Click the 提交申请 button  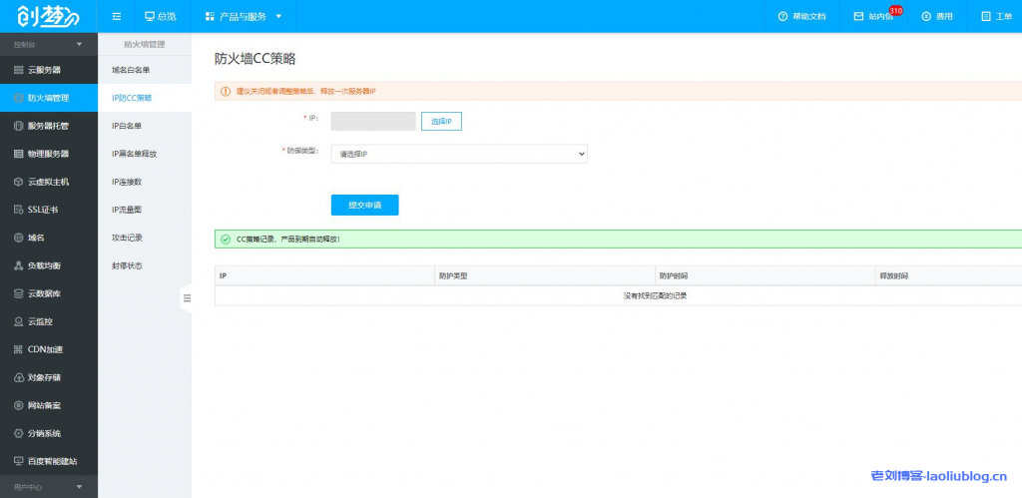[x=364, y=205]
